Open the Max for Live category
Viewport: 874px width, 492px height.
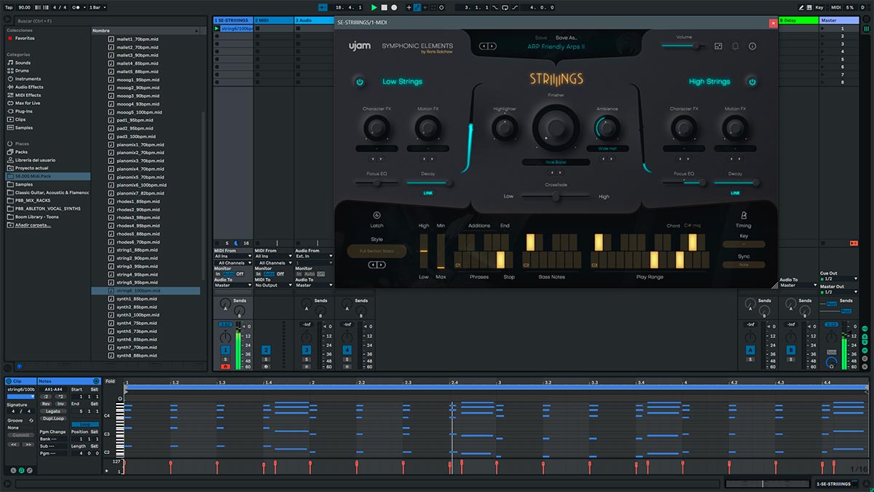point(28,103)
